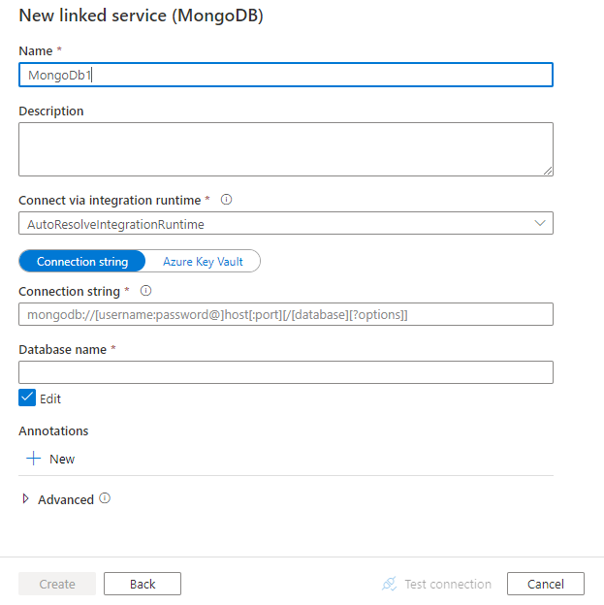Viewport: 604px width, 605px height.
Task: Click info icon beside integration runtime label
Action: click(226, 200)
